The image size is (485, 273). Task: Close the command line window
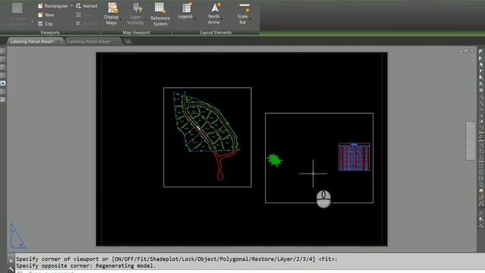point(11,261)
